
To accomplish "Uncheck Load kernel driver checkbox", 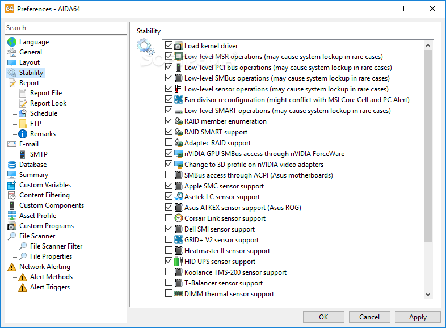I will [169, 45].
